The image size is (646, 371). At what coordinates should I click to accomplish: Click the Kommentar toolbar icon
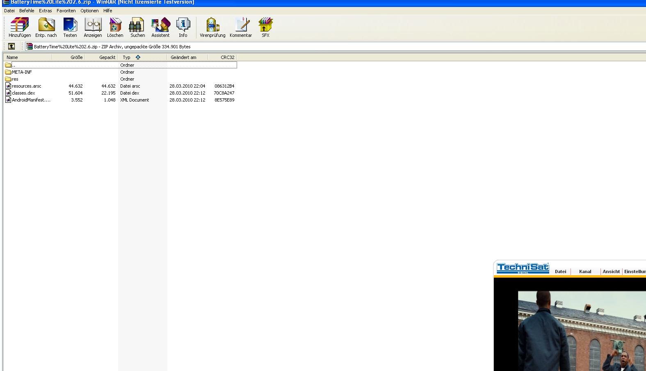(x=242, y=25)
